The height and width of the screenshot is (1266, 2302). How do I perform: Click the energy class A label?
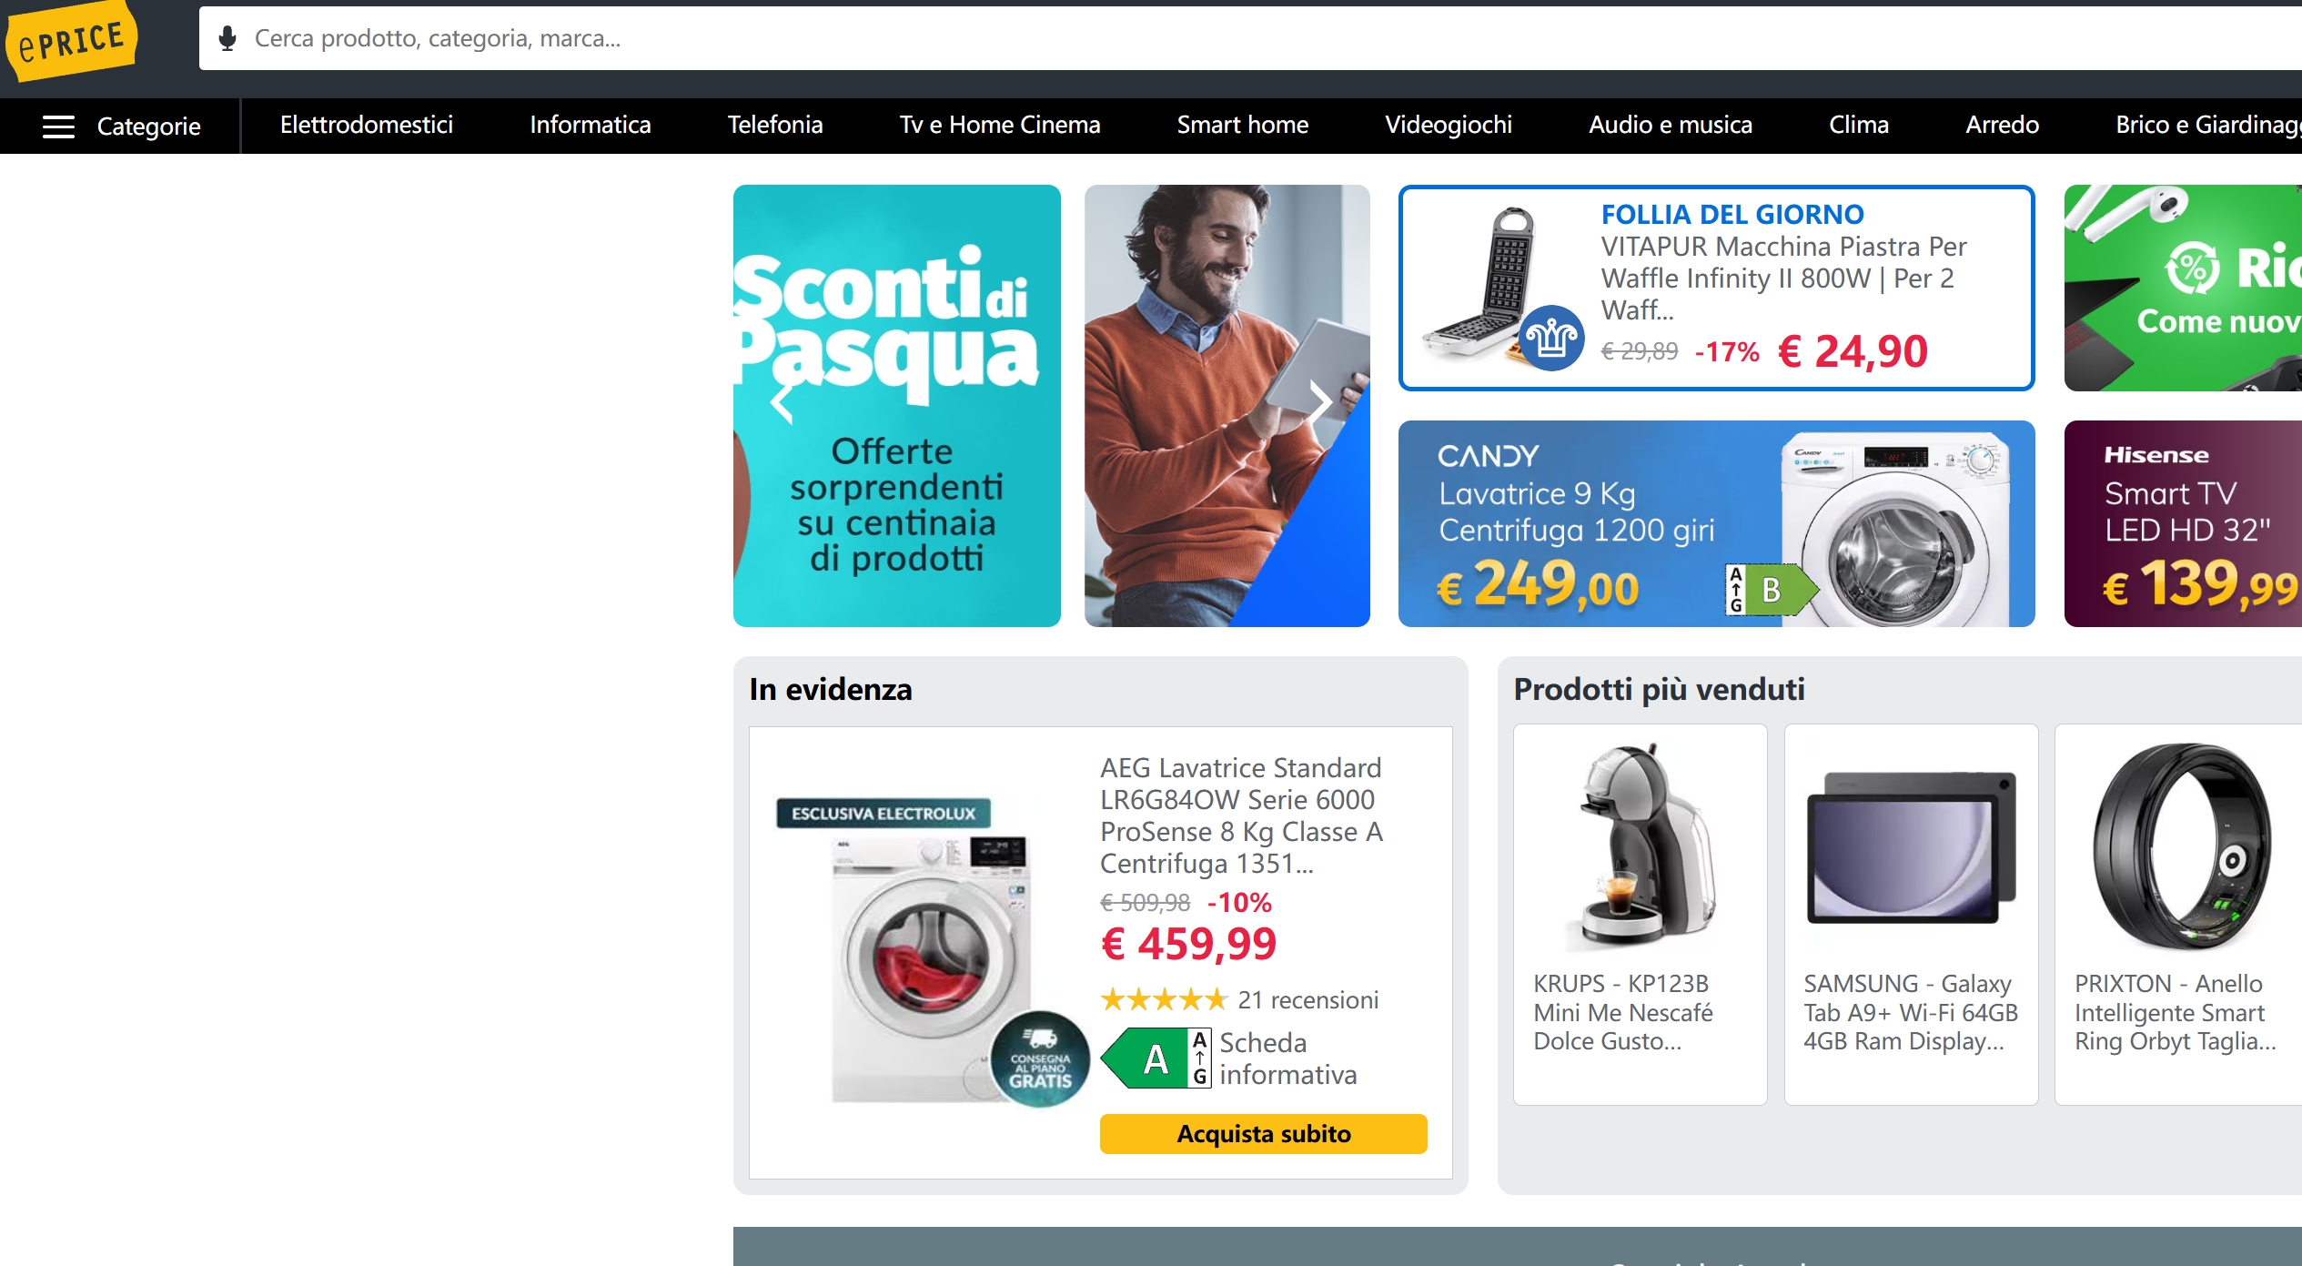pos(1156,1058)
